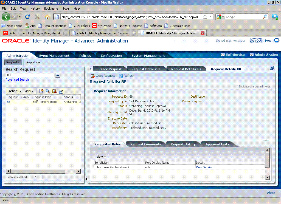Image resolution: width=281 pixels, height=204 pixels.
Task: Open the export report chart icon
Action: tap(61, 91)
